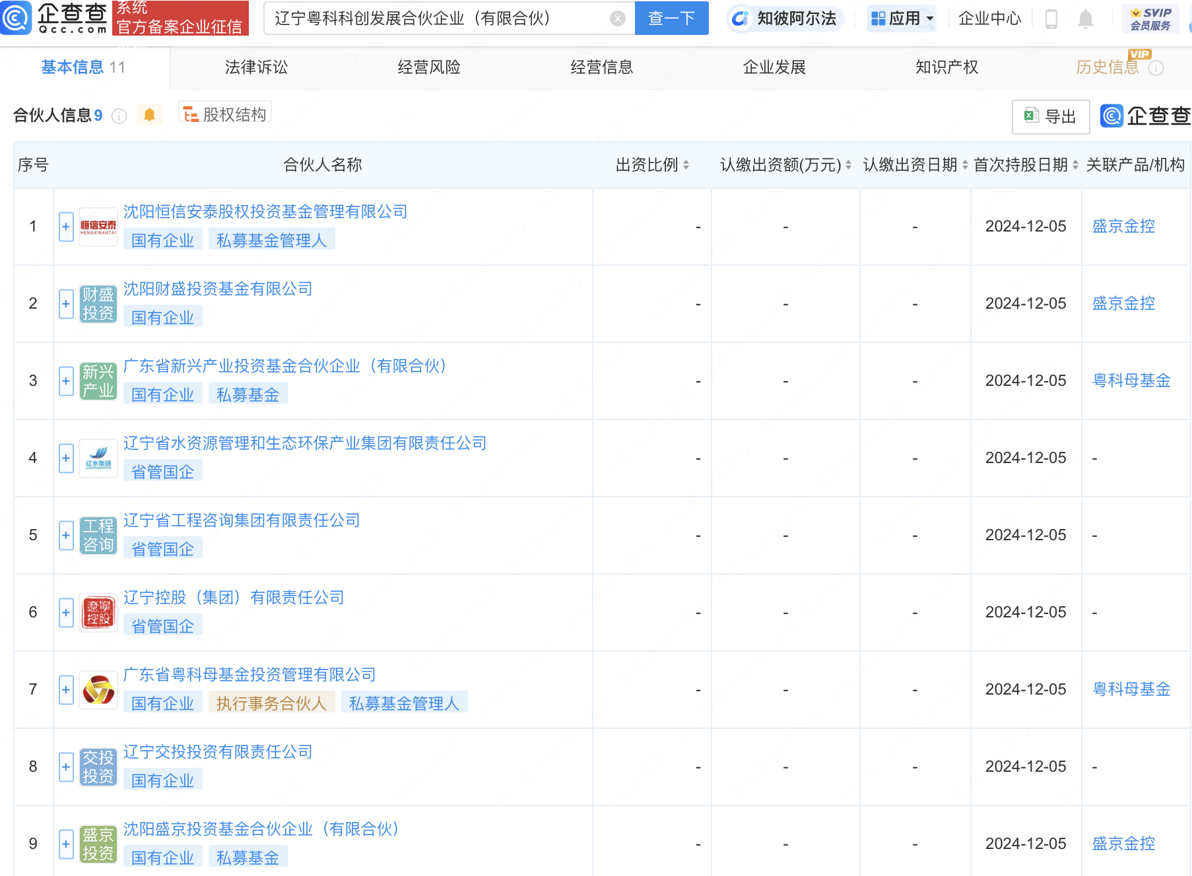Open the 应用 dropdown menu
Image resolution: width=1192 pixels, height=876 pixels.
point(902,18)
